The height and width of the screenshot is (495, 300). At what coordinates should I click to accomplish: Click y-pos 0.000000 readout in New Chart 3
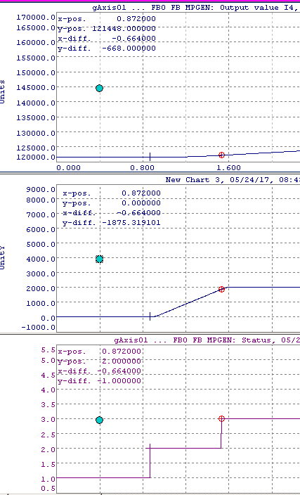pos(111,203)
